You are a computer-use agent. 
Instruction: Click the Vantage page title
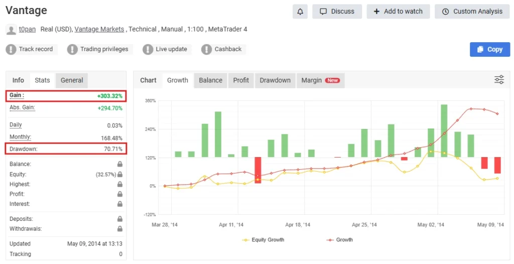tap(26, 11)
